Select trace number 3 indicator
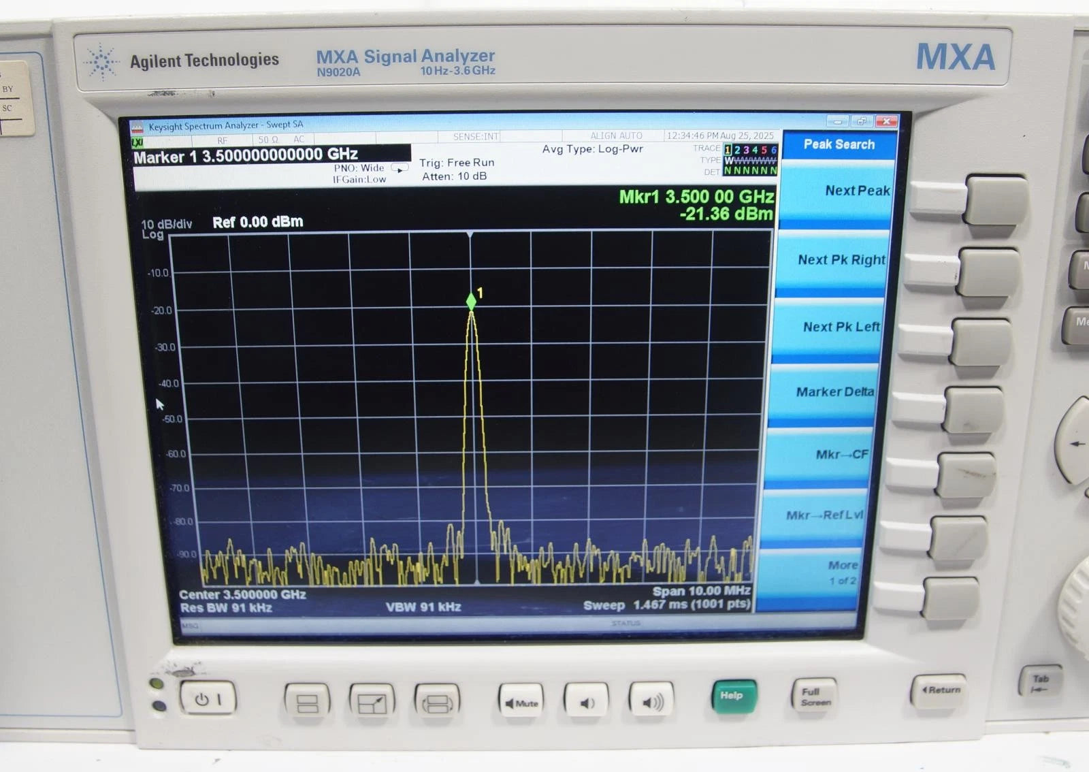Viewport: 1089px width, 772px height. pyautogui.click(x=746, y=150)
